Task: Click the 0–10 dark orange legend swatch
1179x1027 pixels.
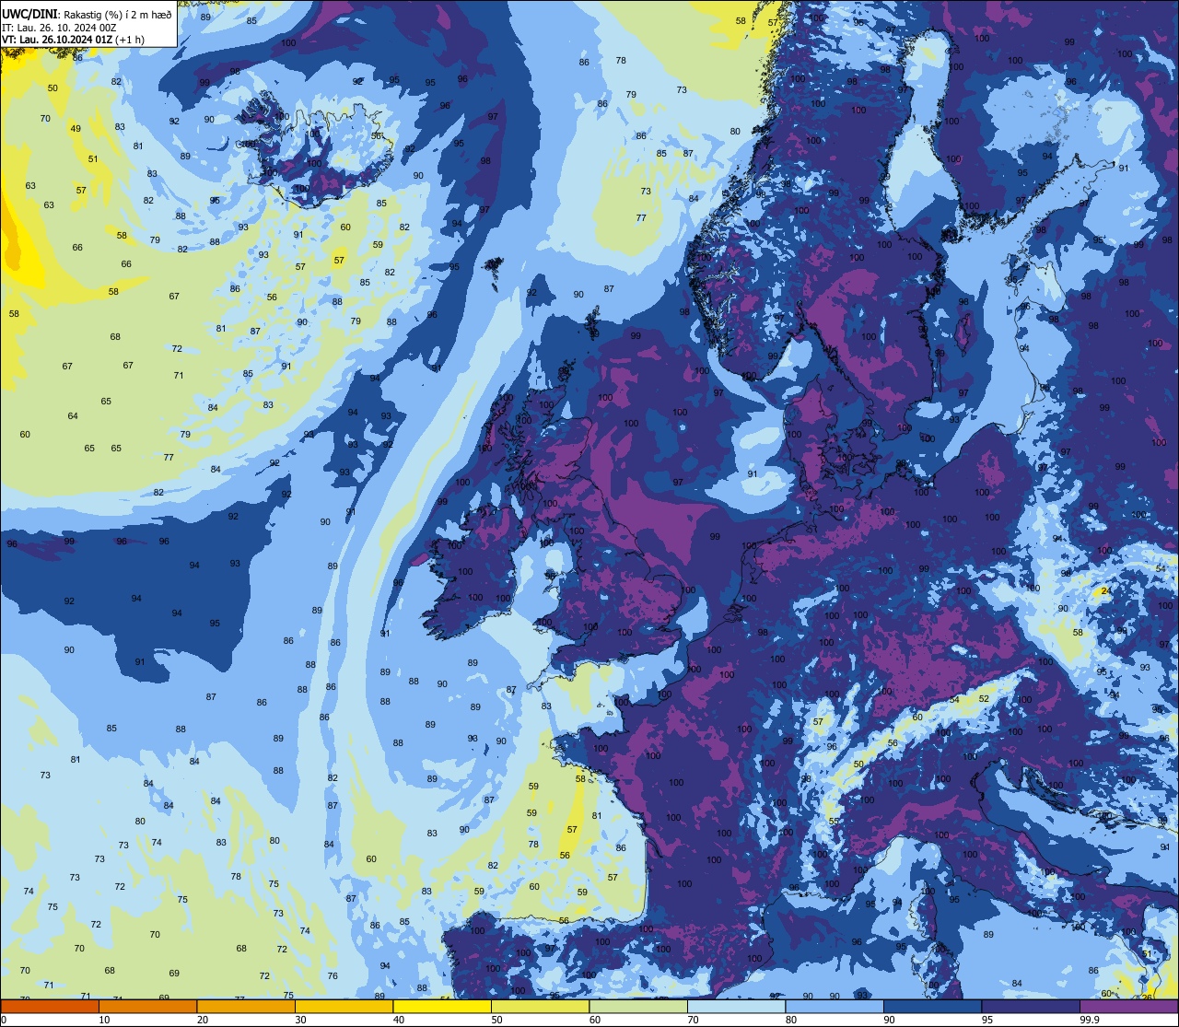Action: [50, 1006]
